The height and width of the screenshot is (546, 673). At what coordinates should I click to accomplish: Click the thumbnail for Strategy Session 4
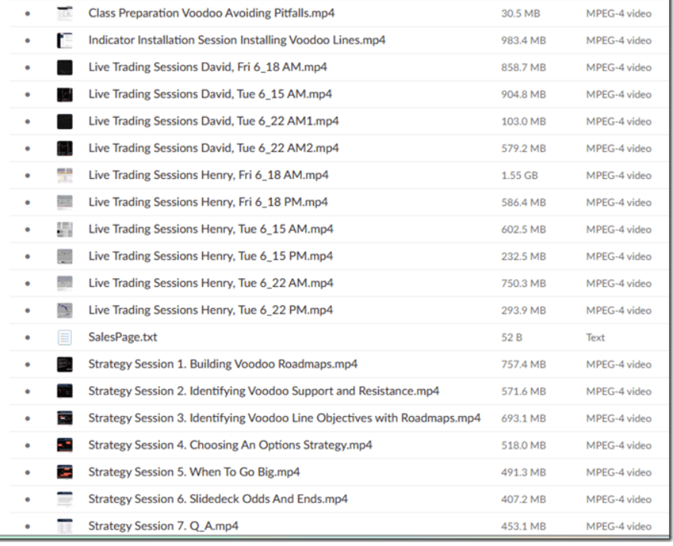(64, 444)
